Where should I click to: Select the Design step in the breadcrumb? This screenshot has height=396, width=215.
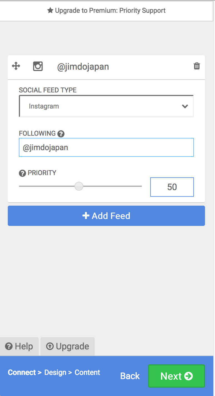pos(56,372)
